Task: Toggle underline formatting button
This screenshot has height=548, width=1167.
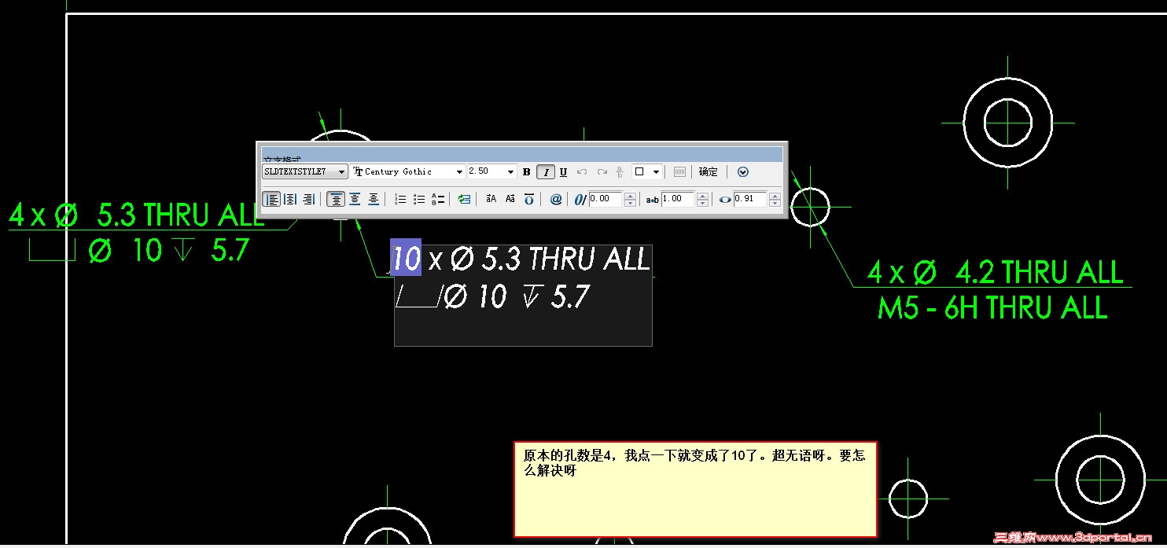Action: pyautogui.click(x=563, y=172)
